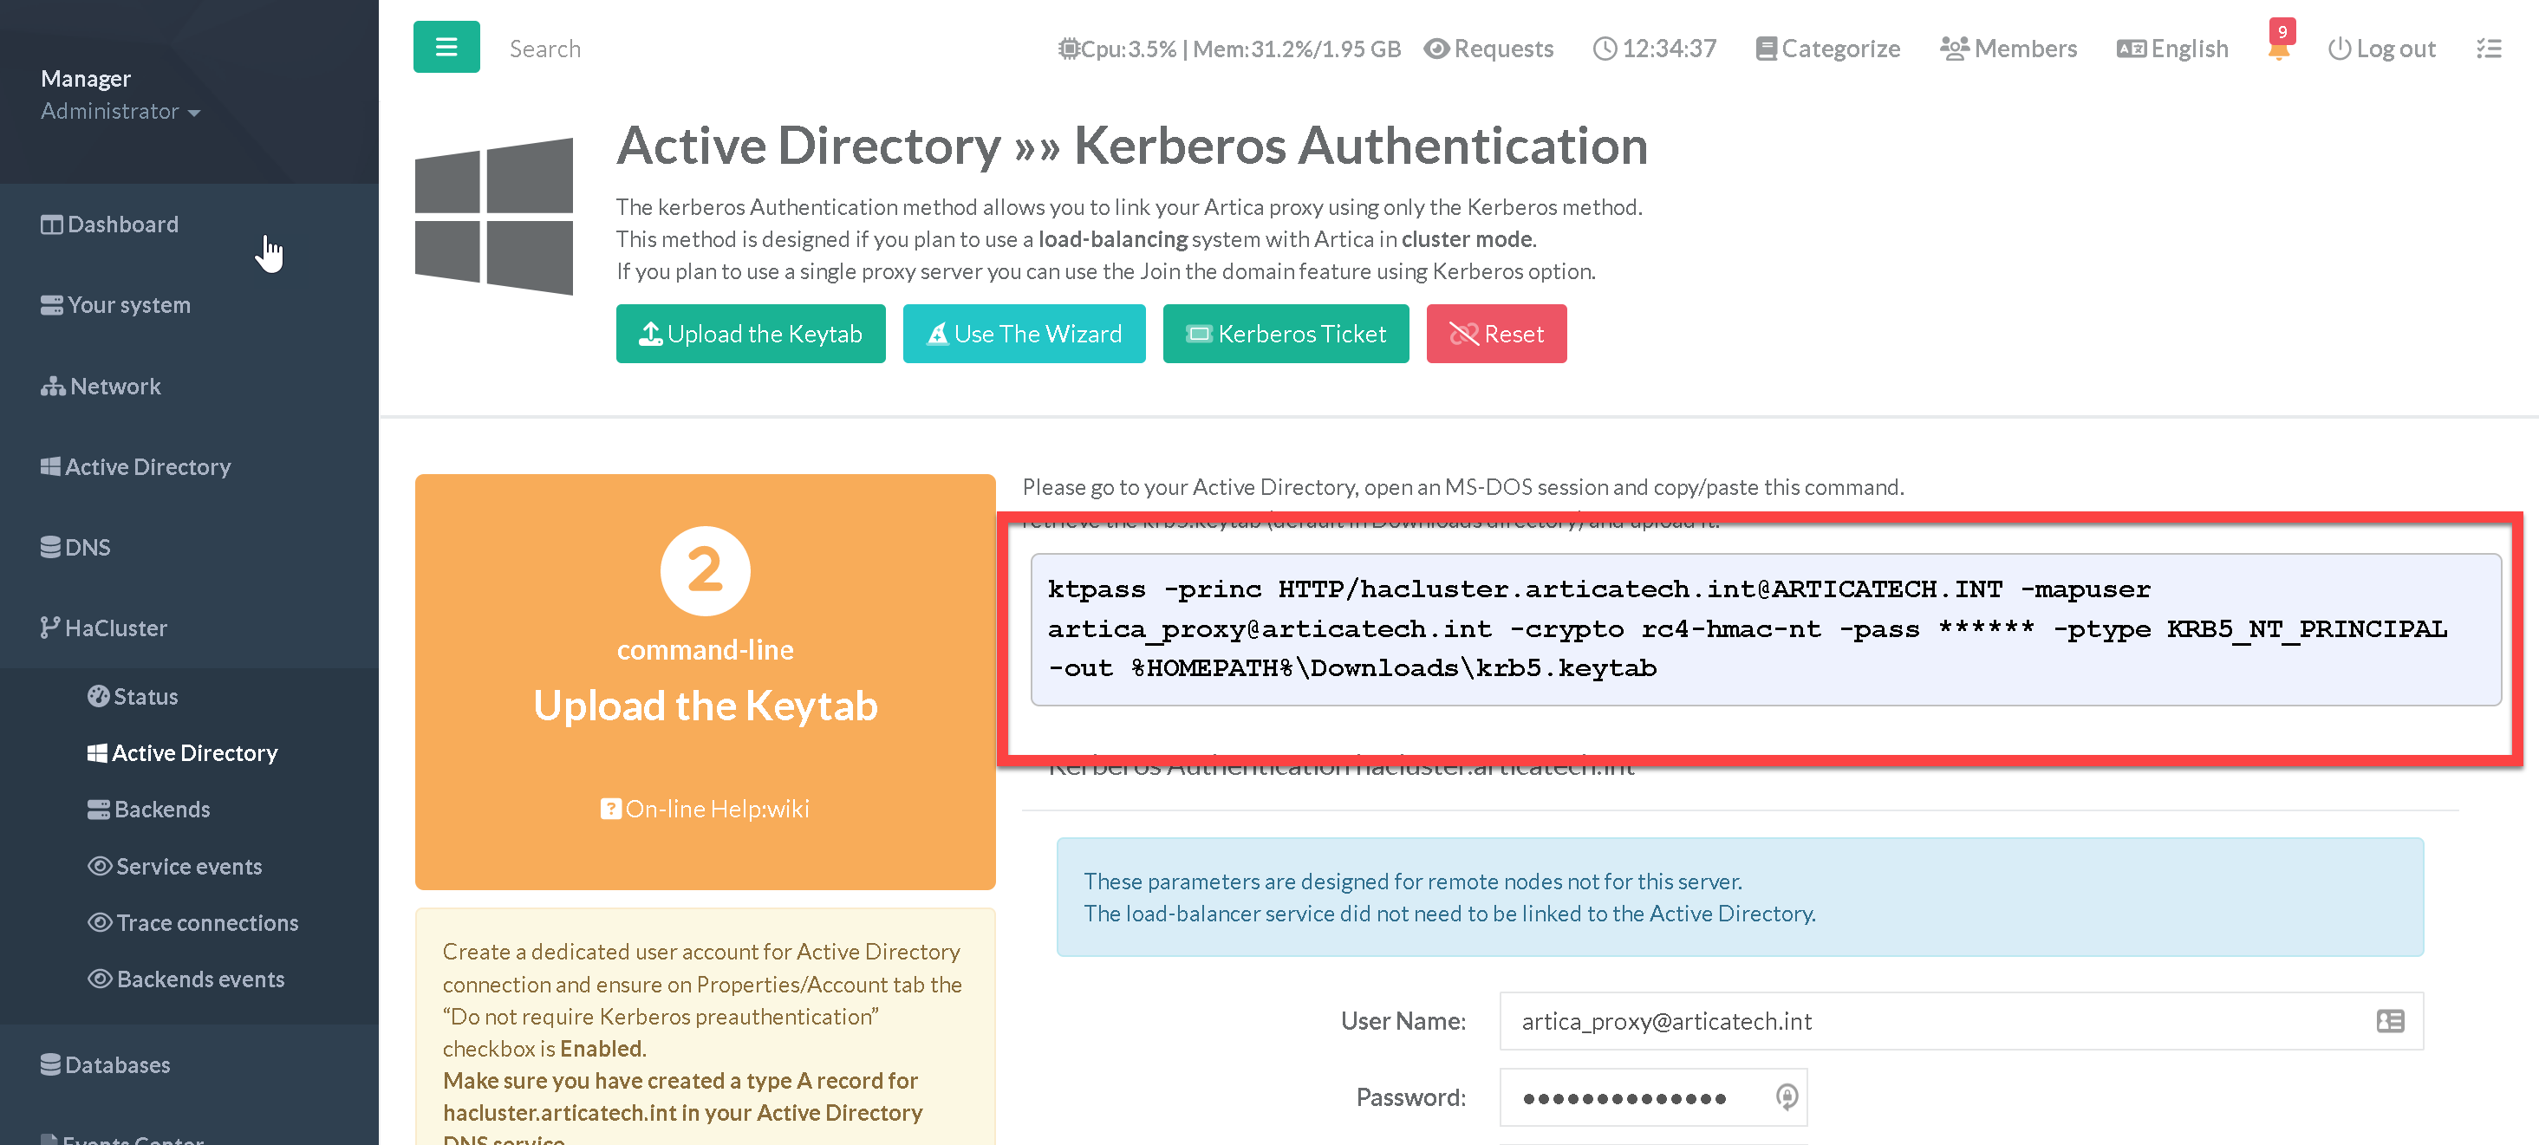The image size is (2539, 1145).
Task: Click the Search box in top bar
Action: 544,49
